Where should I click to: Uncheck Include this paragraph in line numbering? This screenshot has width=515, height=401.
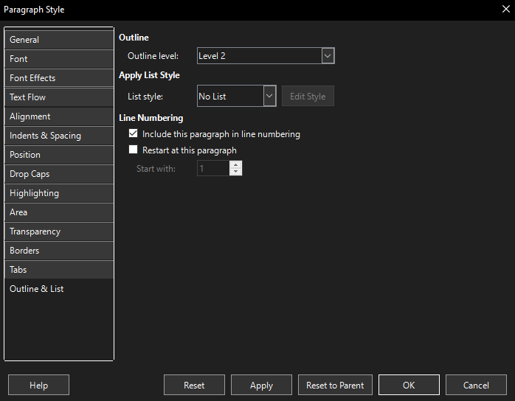pos(133,133)
